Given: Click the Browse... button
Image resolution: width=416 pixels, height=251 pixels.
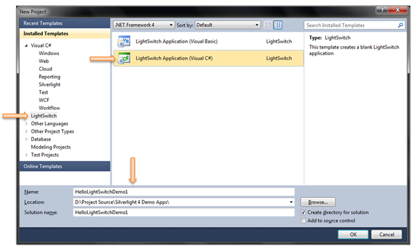Looking at the screenshot, I should [318, 202].
